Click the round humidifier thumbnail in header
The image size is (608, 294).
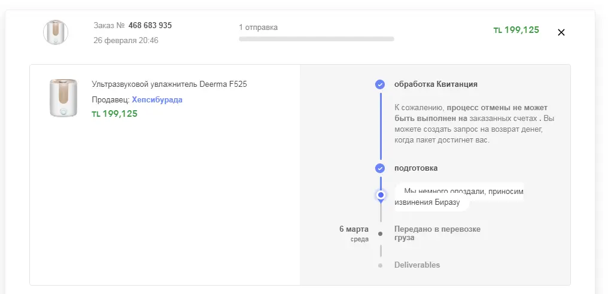coord(56,32)
